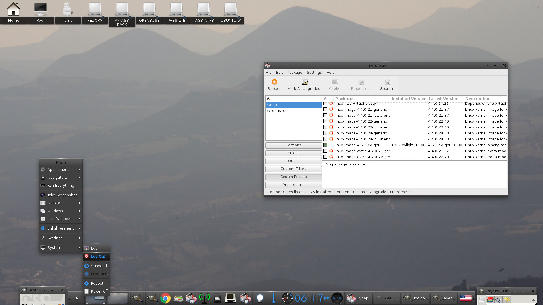Launch Google Chrome from the shelf

click(x=165, y=298)
